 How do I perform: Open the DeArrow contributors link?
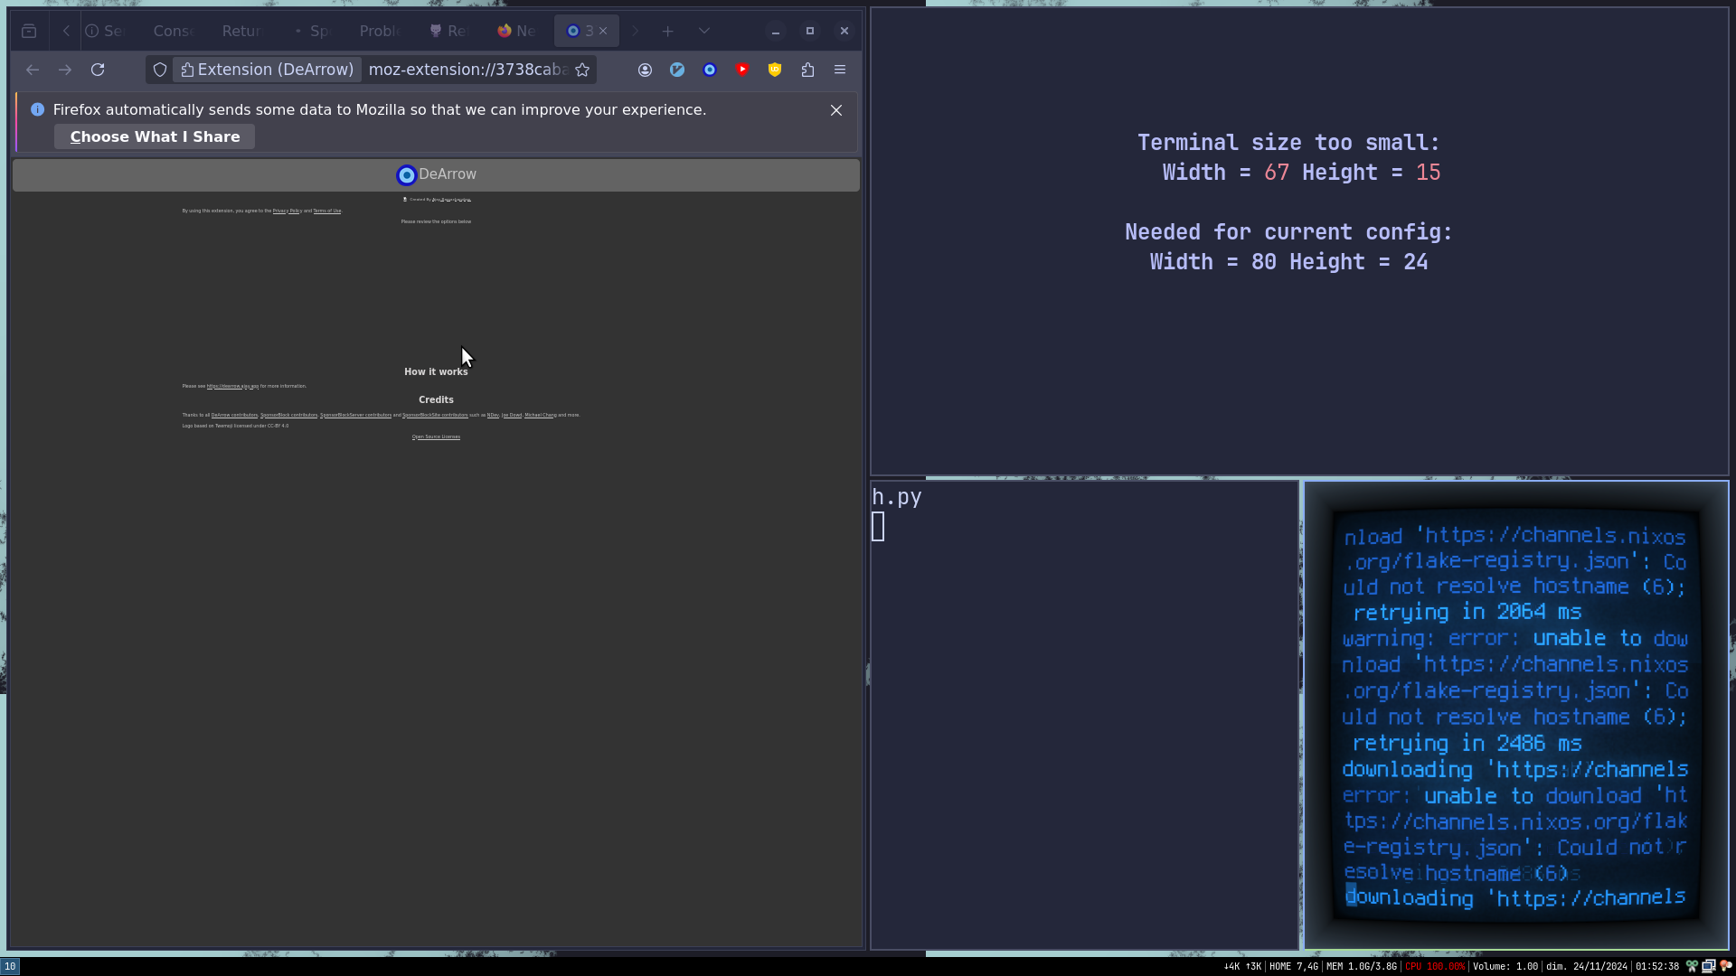pos(234,415)
